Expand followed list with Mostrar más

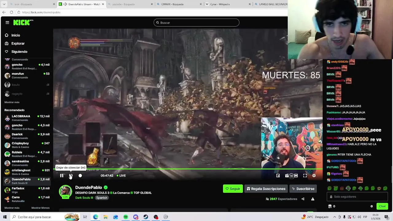coord(12,102)
